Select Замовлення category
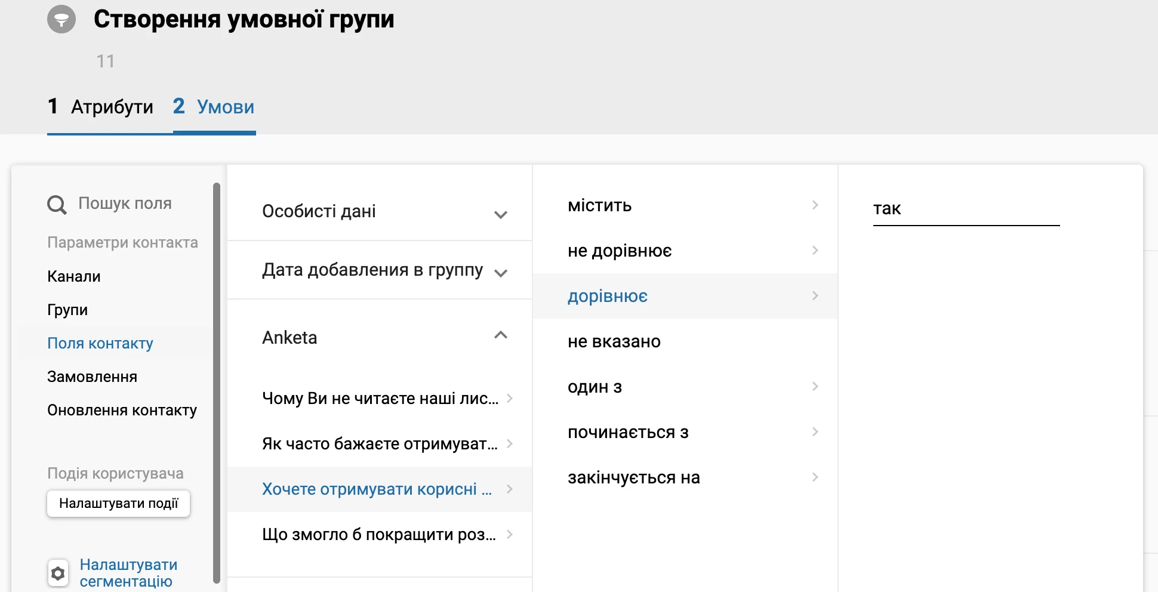The image size is (1158, 592). click(92, 377)
